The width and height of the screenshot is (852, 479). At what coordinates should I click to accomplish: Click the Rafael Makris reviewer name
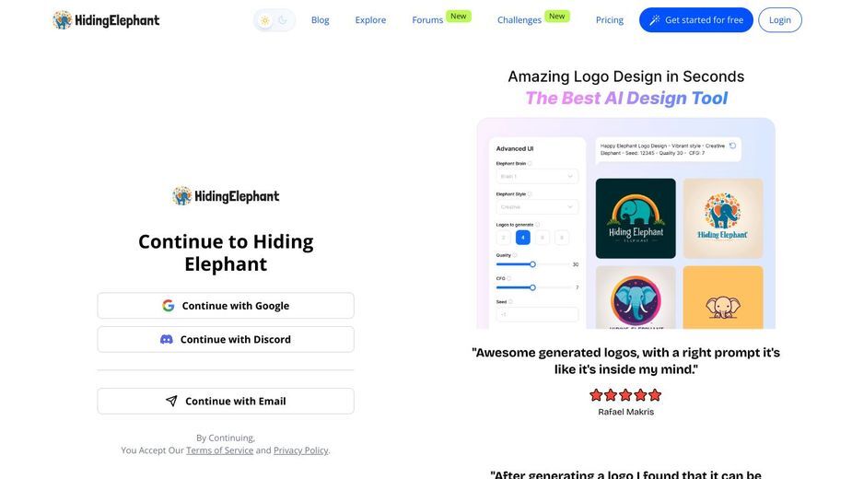click(626, 412)
